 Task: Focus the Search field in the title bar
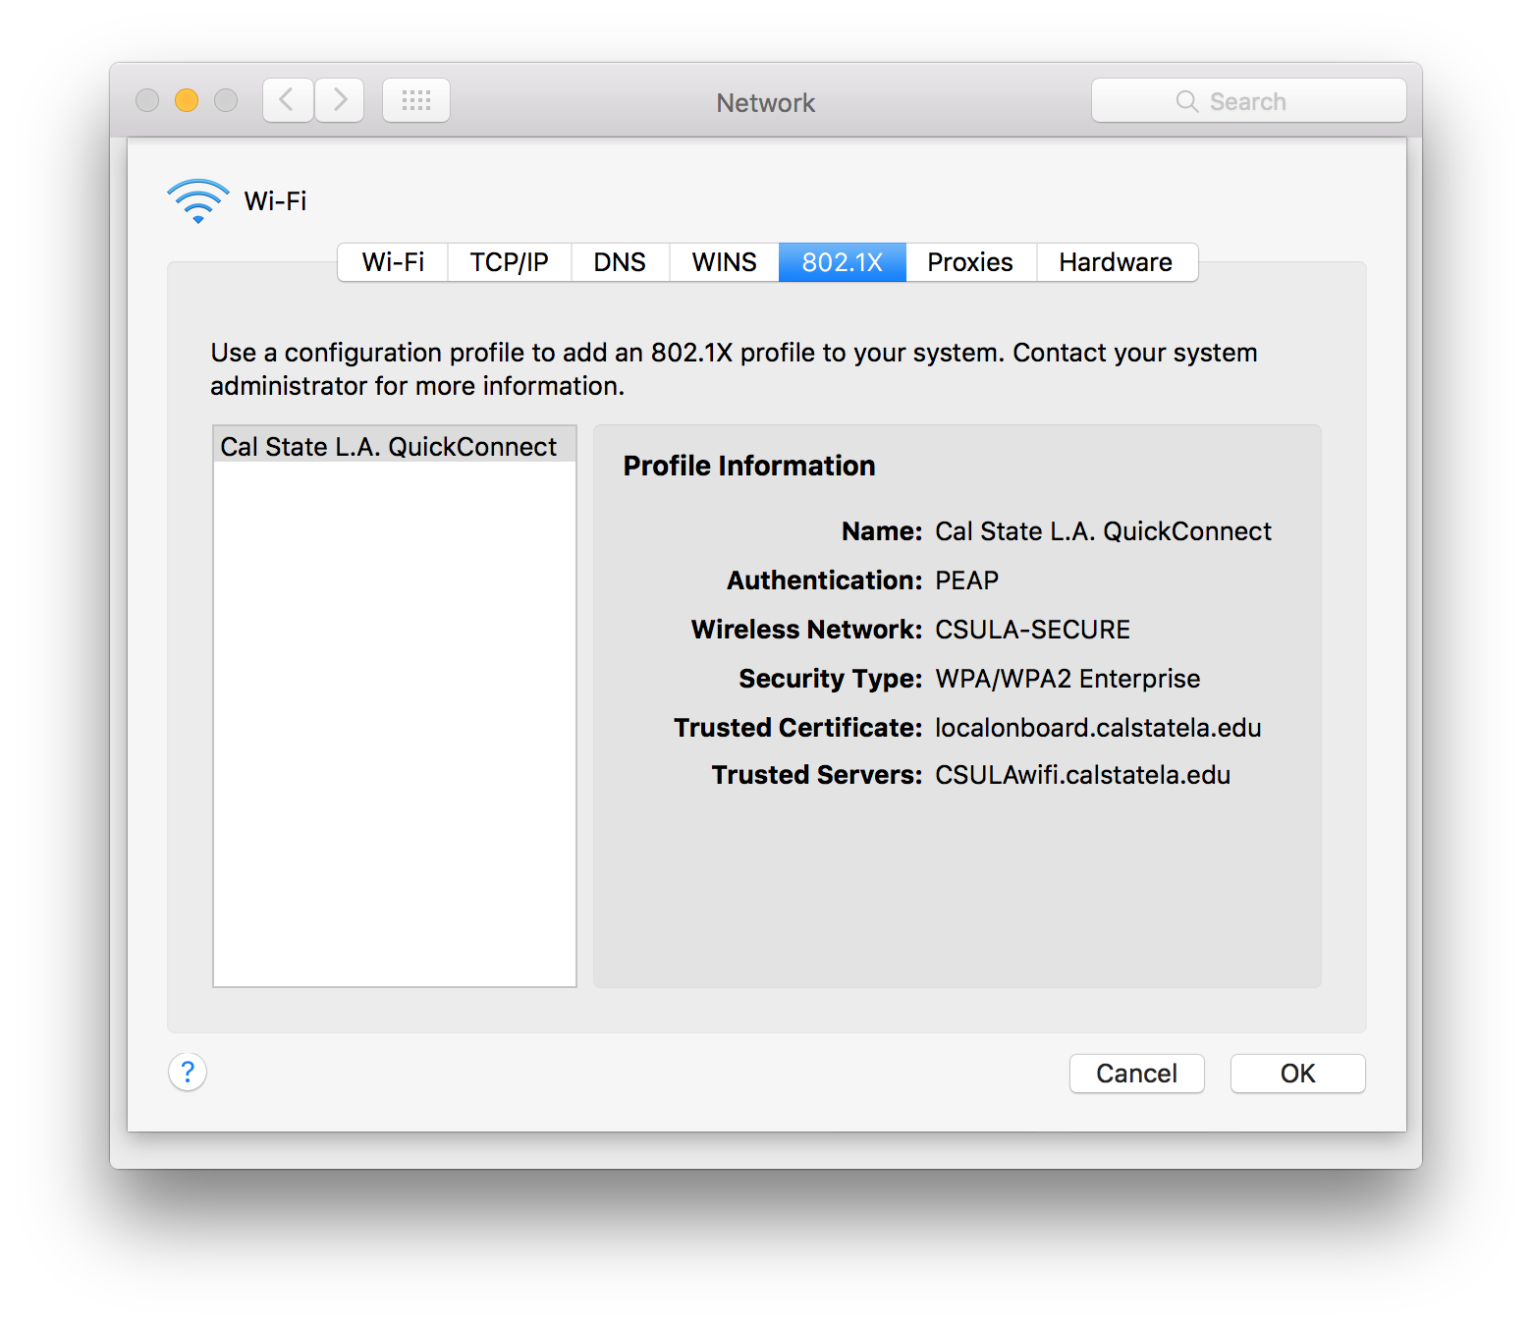click(1249, 101)
